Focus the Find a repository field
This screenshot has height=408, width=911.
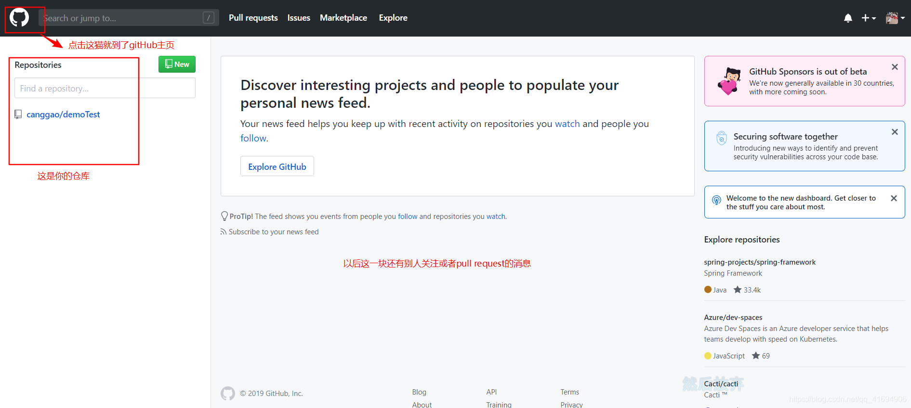point(105,88)
